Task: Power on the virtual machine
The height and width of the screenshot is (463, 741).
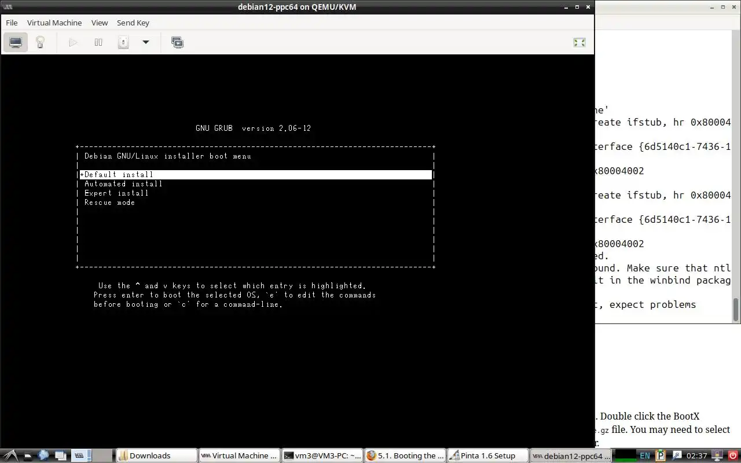Action: [73, 42]
